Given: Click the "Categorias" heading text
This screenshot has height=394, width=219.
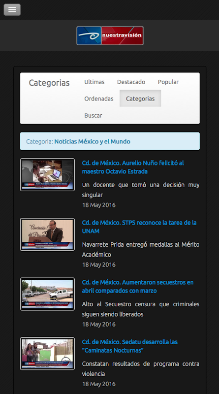Looking at the screenshot, I should pos(49,83).
